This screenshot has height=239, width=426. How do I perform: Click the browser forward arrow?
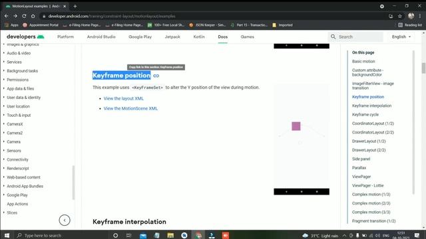15,16
